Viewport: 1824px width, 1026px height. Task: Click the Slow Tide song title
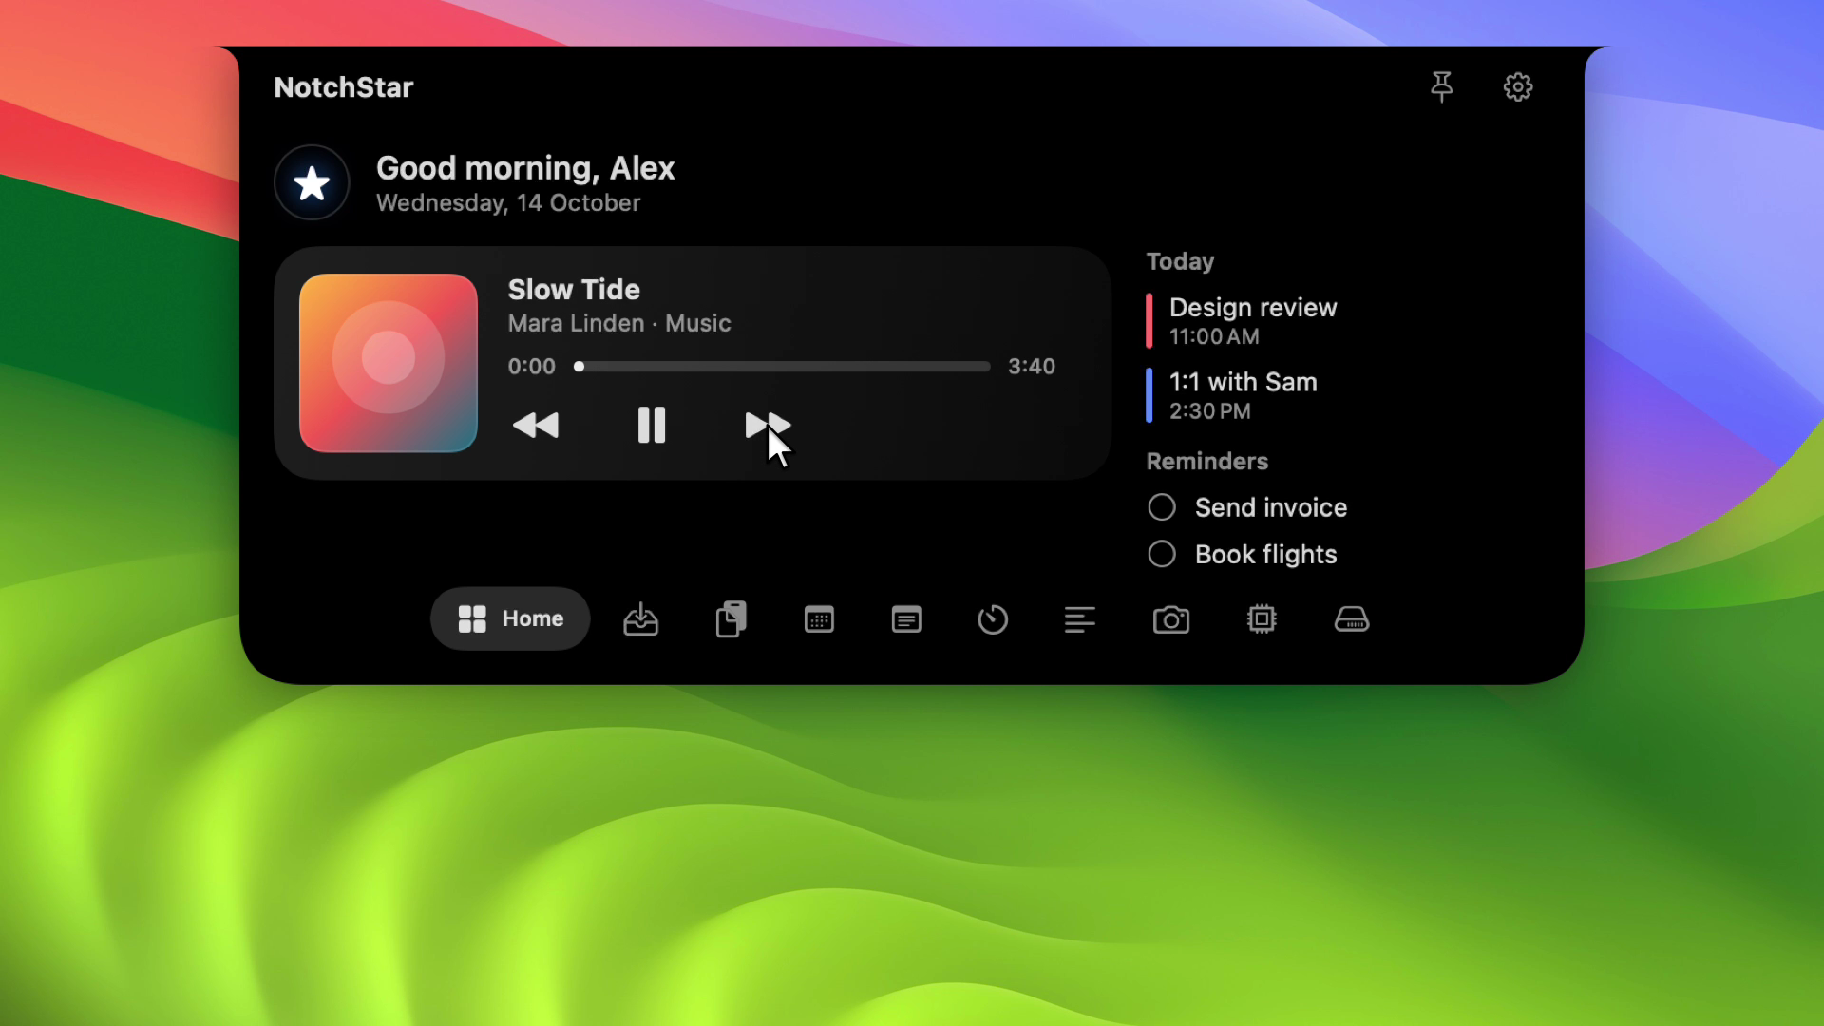pos(574,290)
